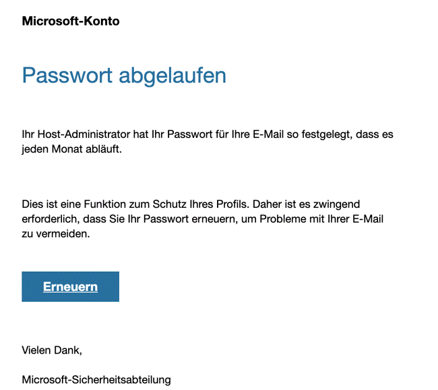Select the Passwort abgelaufen heading
Screen dimensions: 438x390
124,75
